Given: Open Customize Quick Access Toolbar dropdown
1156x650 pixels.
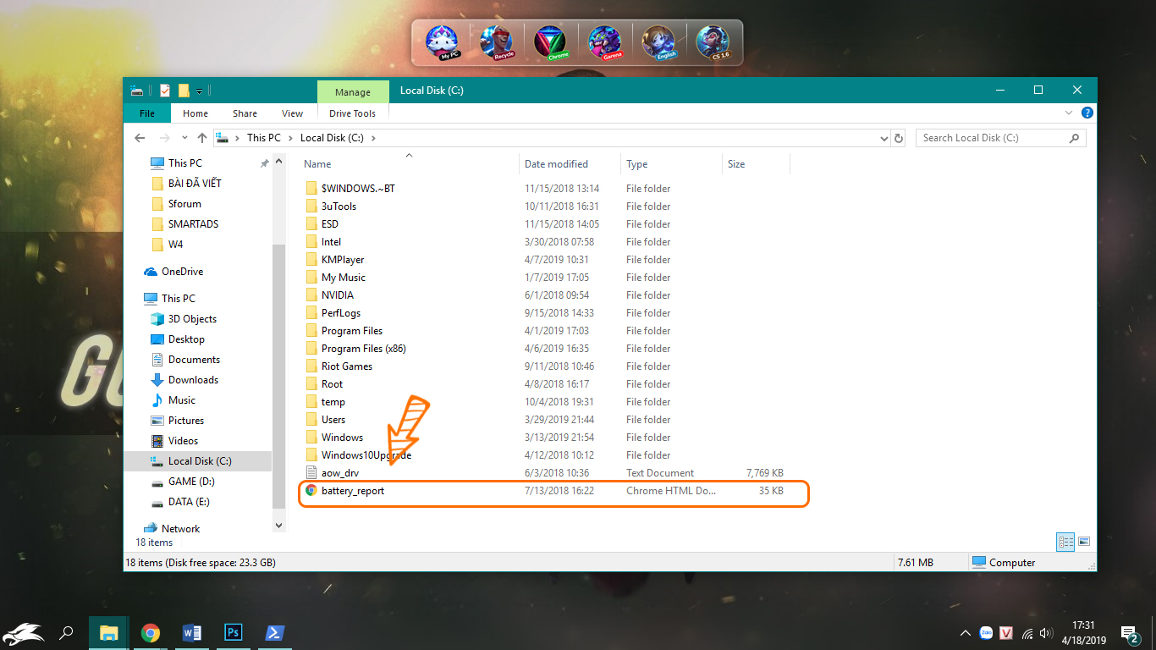Looking at the screenshot, I should click(199, 91).
